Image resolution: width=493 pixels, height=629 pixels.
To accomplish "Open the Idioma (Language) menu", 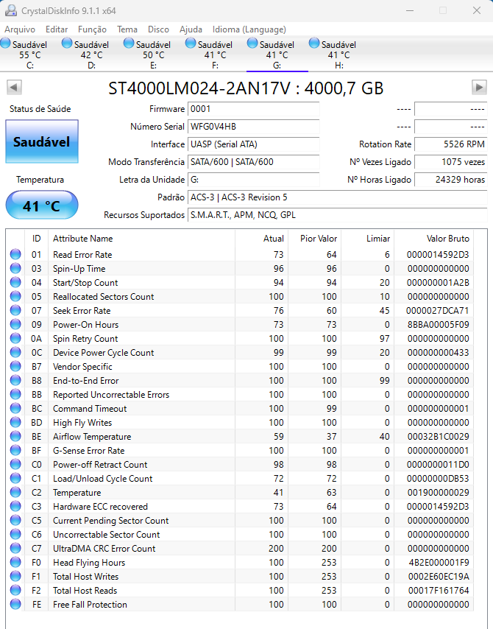I will coord(249,29).
